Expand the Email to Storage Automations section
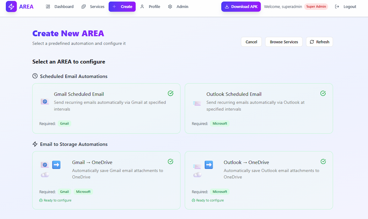 [74, 144]
